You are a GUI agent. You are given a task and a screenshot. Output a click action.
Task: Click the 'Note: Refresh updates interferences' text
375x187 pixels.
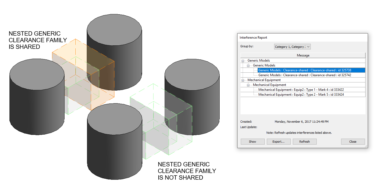(299, 133)
